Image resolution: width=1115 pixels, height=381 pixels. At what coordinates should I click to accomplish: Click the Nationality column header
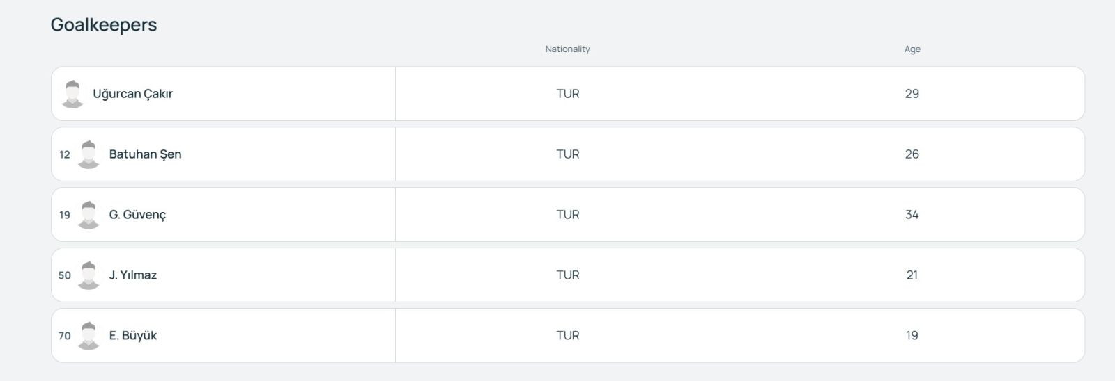tap(567, 49)
